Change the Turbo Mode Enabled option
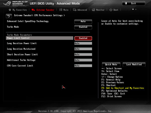Image resolution: width=151 pixels, height=113 pixels. pos(83,27)
